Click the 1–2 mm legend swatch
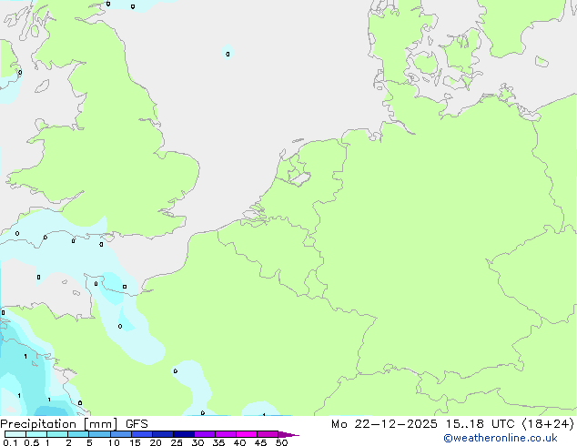The width and height of the screenshot is (577, 446). (57, 434)
